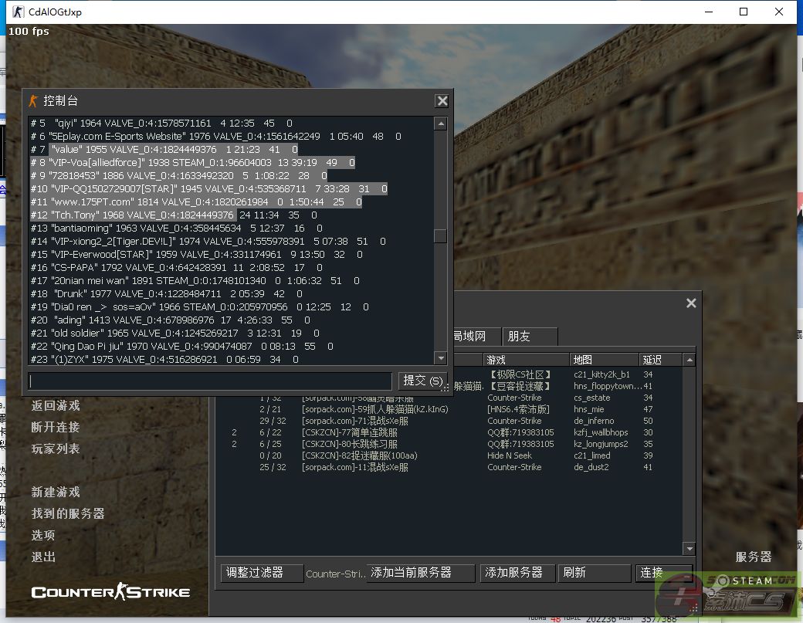Click the console command input field
The height and width of the screenshot is (623, 803).
click(x=210, y=381)
